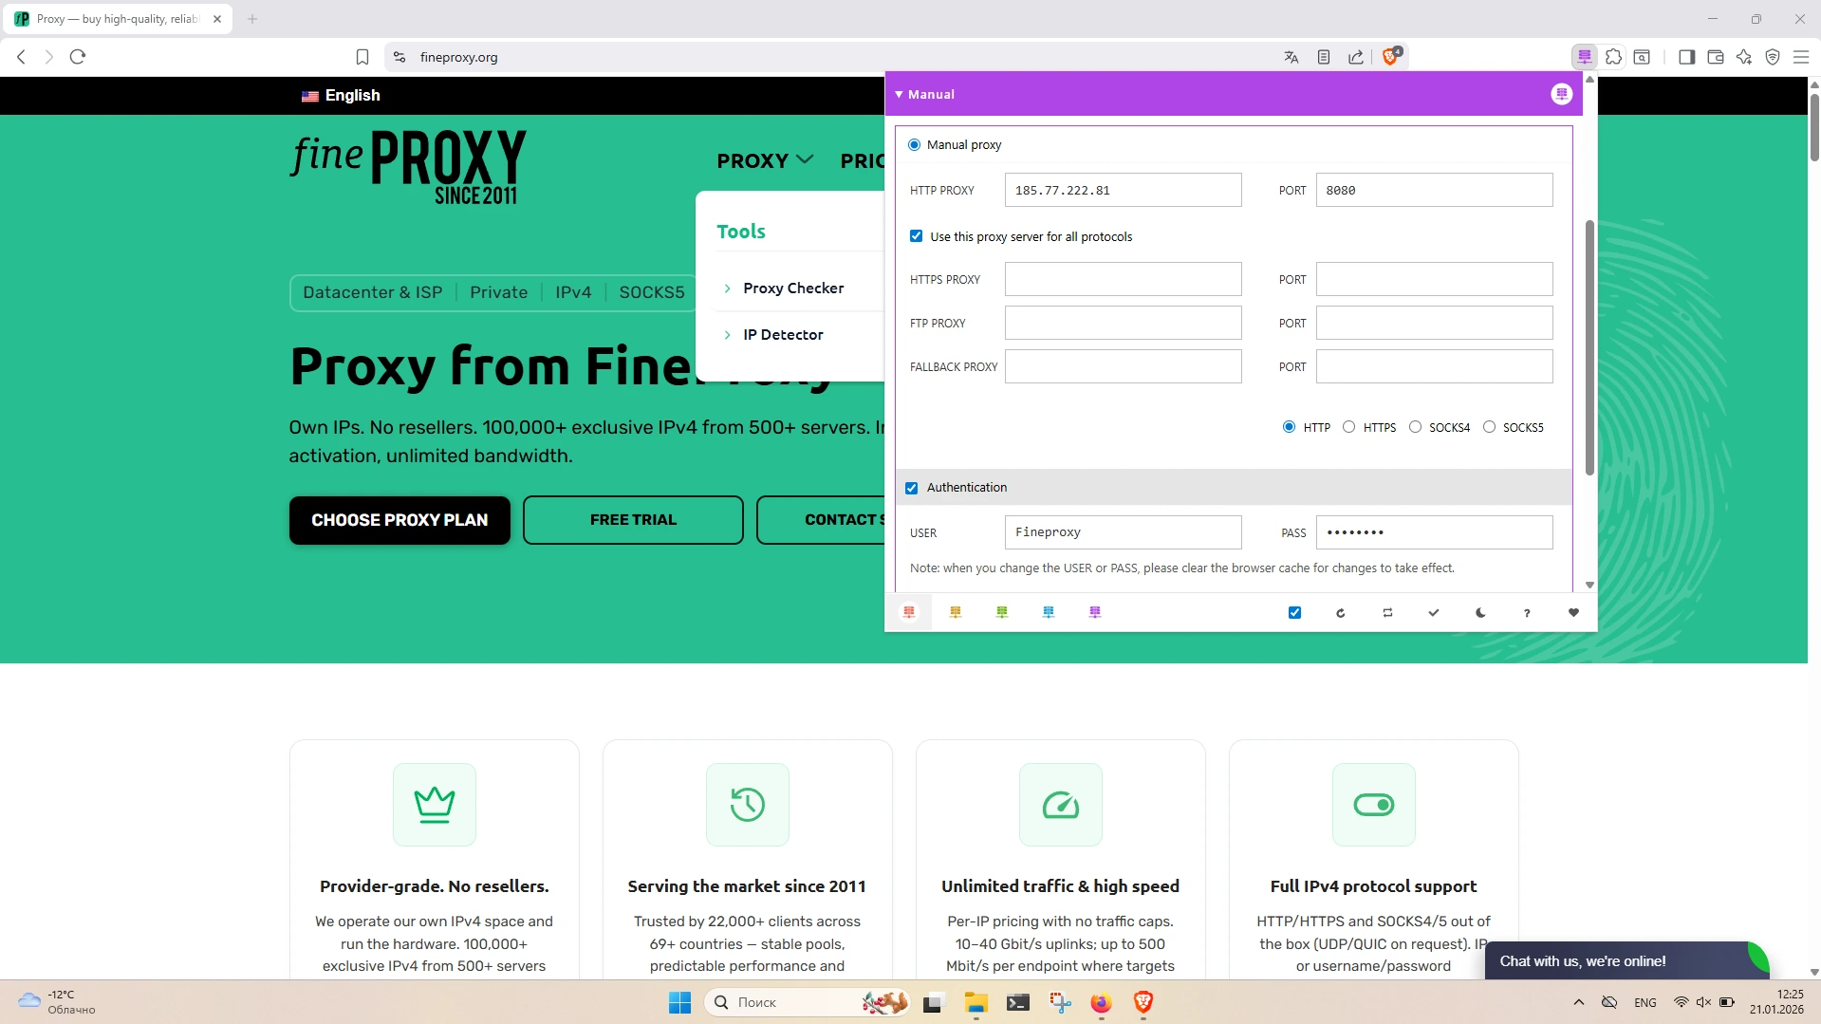
Task: Select the HTTP protocol radio button
Action: click(x=1289, y=427)
